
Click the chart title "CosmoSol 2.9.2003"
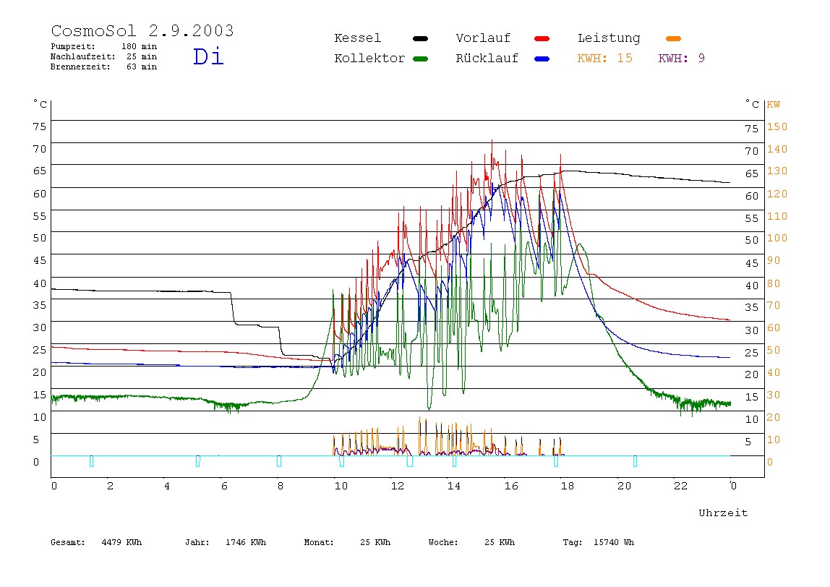142,30
